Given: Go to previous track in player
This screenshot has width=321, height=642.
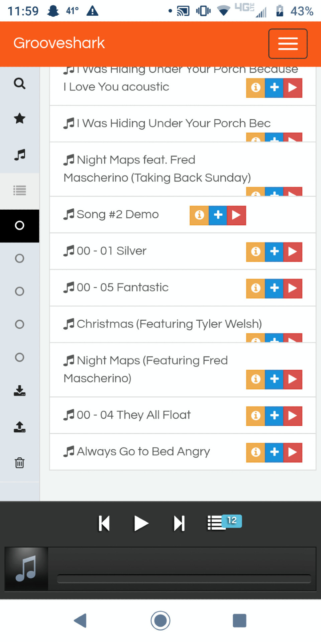Looking at the screenshot, I should click(104, 524).
